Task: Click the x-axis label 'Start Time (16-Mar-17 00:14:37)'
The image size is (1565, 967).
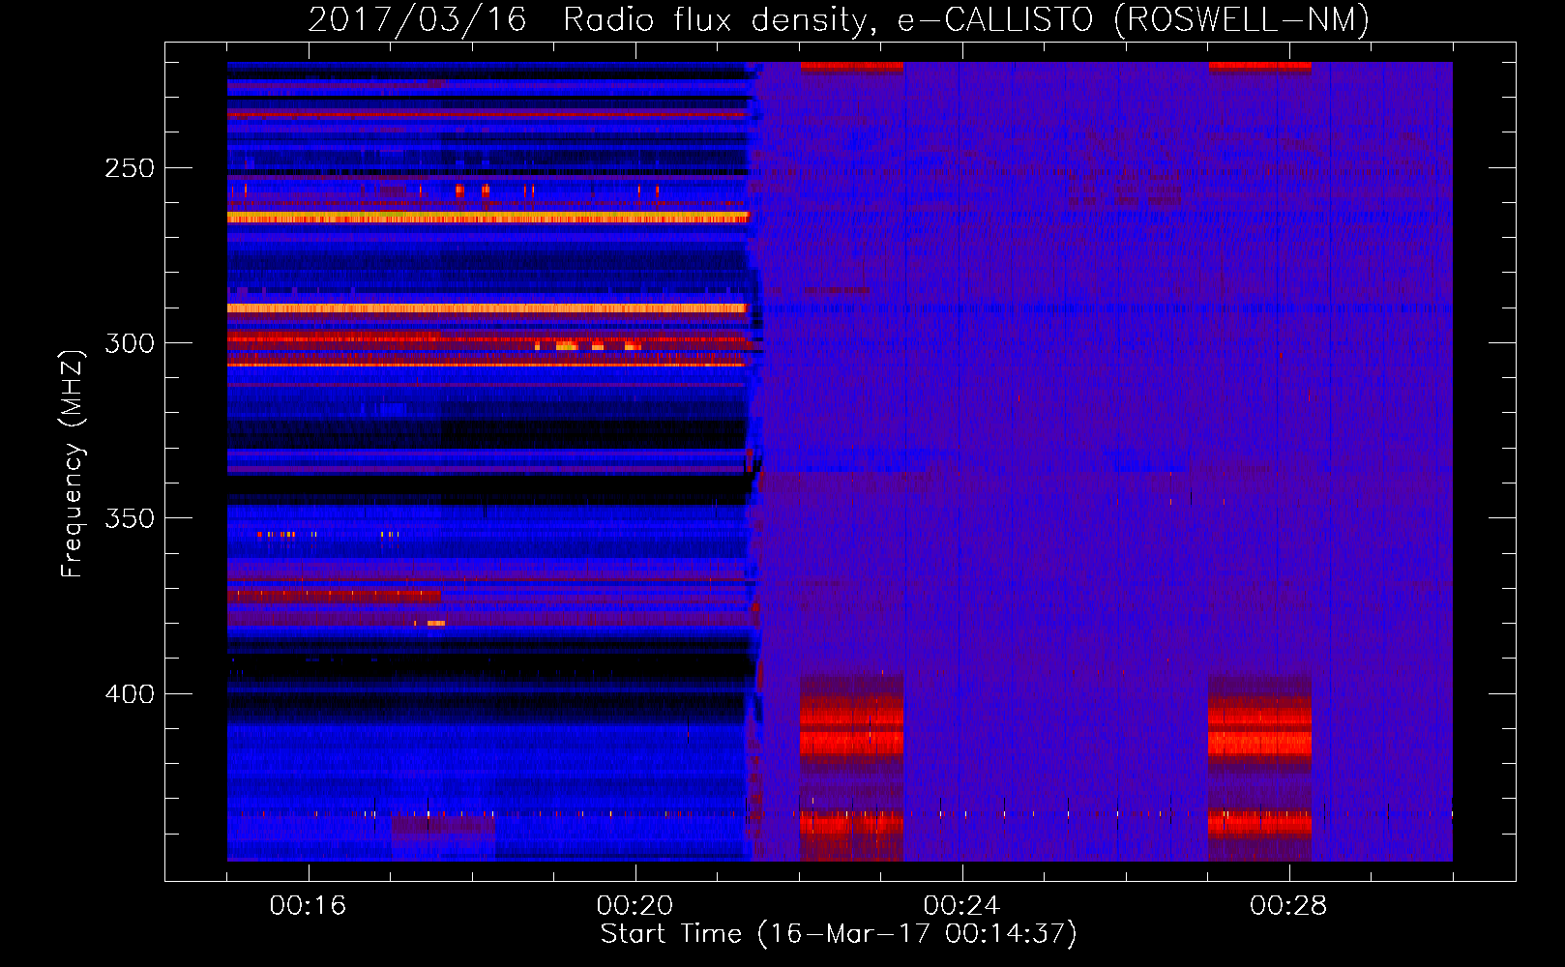Action: (839, 934)
